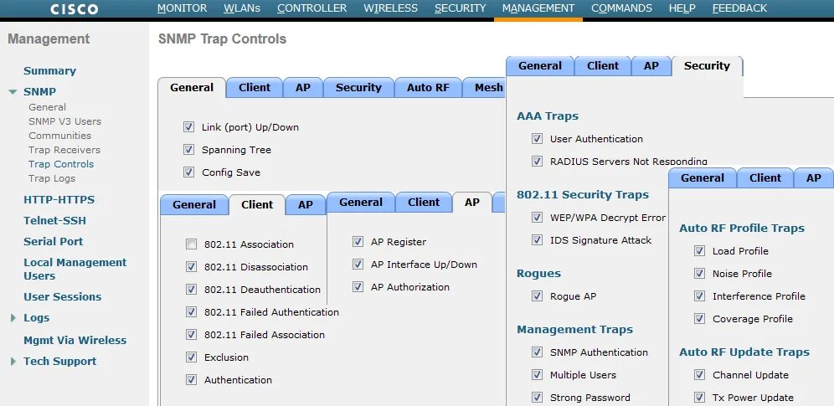Enable the 802.11 Association trap
This screenshot has width=834, height=406.
(x=191, y=244)
